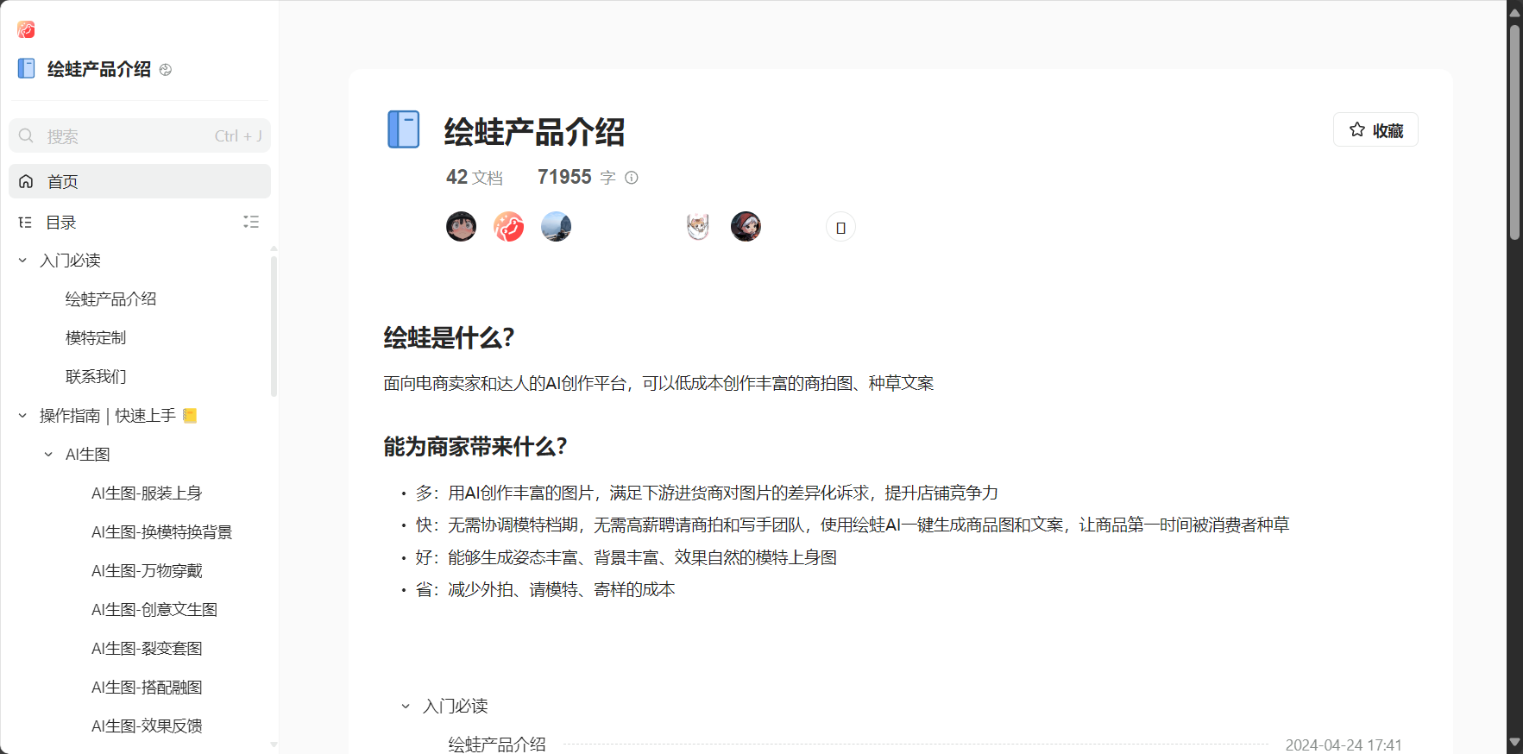Screen dimensions: 1523x754
Task: Click the 目录 tree list icon
Action: point(25,223)
